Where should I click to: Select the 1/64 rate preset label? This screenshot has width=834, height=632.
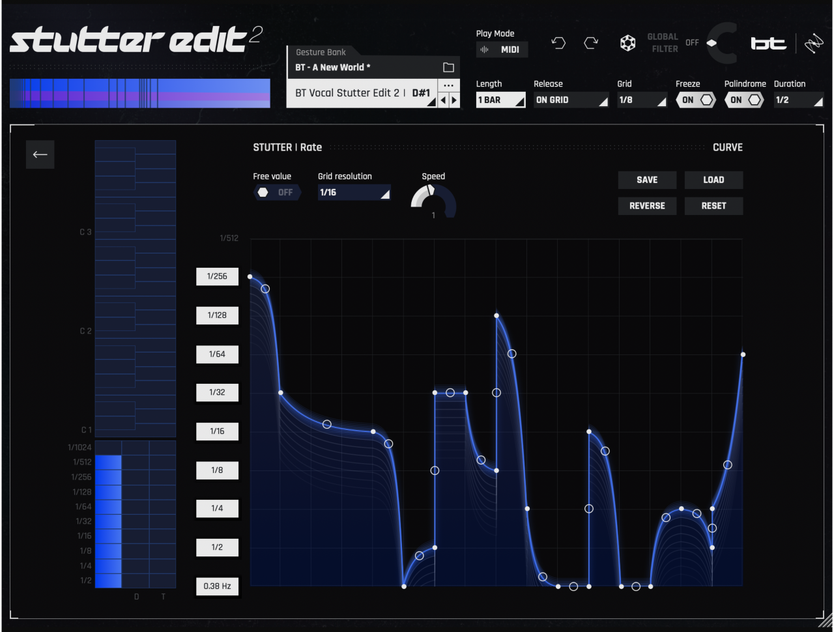(x=217, y=354)
